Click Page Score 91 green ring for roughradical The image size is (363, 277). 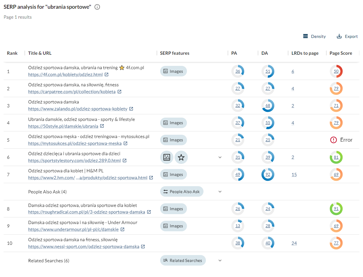tap(336, 209)
